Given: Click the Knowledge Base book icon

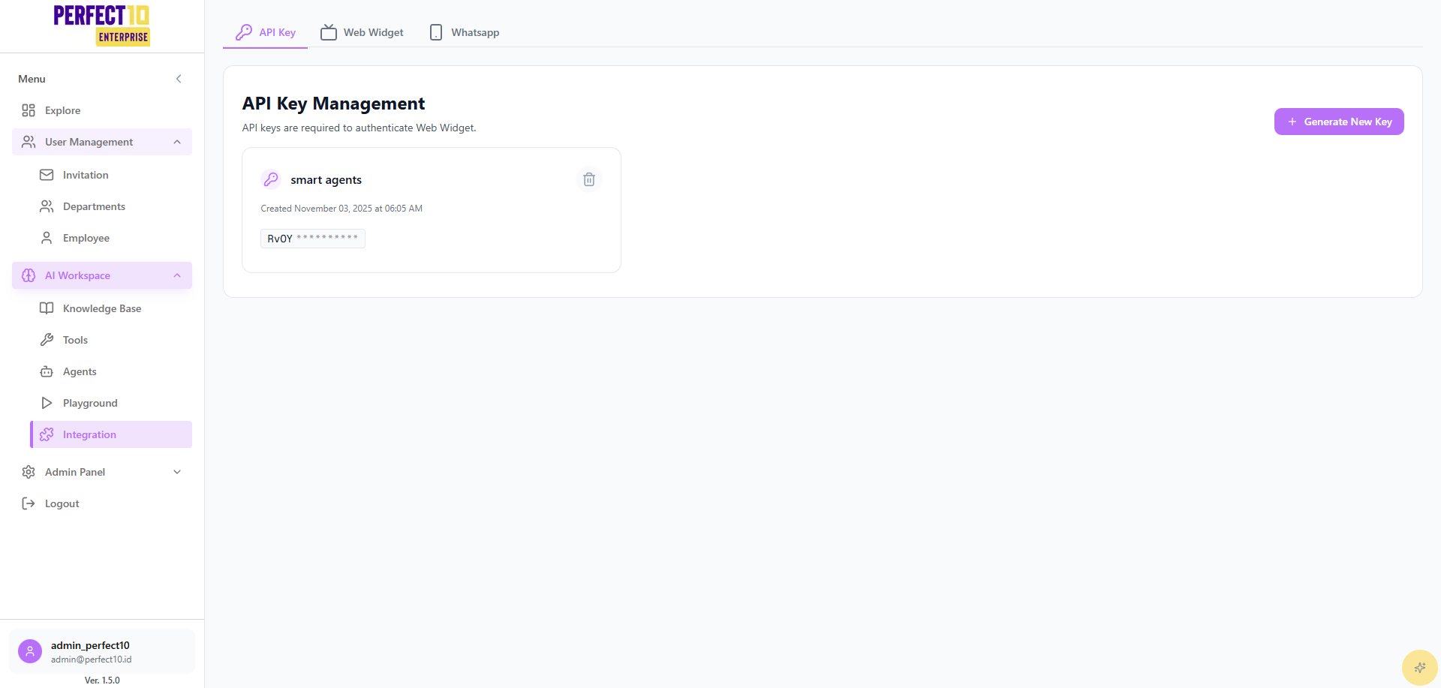Looking at the screenshot, I should pyautogui.click(x=47, y=308).
